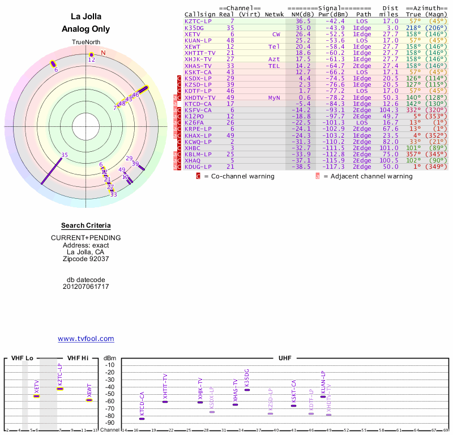Click channel 39 marker on the radar plot
Screen dimensions: 453x435
[140, 168]
